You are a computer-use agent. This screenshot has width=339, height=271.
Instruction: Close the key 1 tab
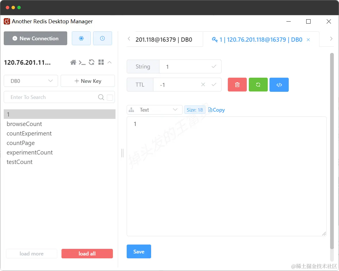pos(308,40)
